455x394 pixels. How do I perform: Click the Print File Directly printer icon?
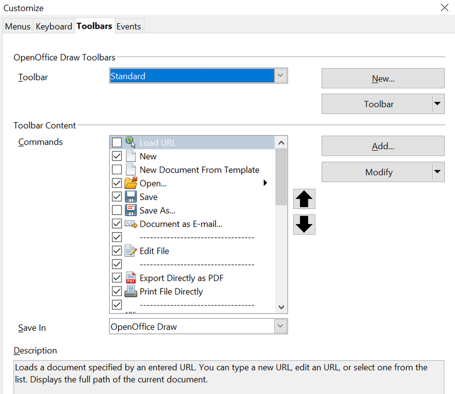click(130, 291)
